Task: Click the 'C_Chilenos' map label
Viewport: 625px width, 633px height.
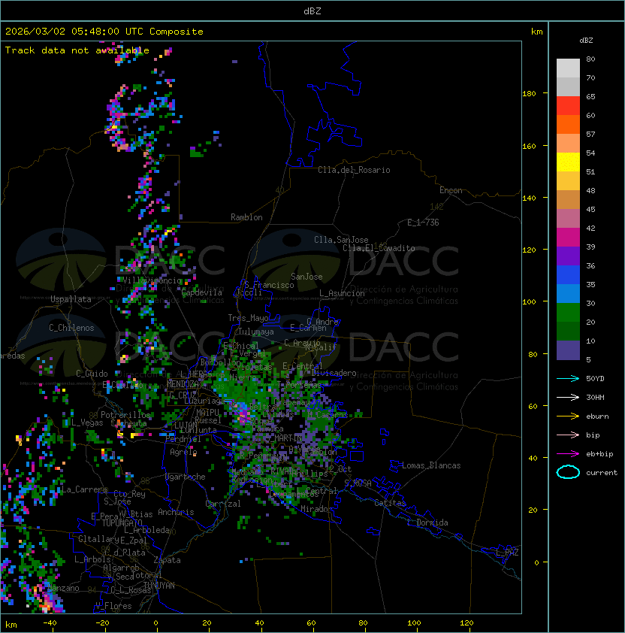Action: (71, 328)
